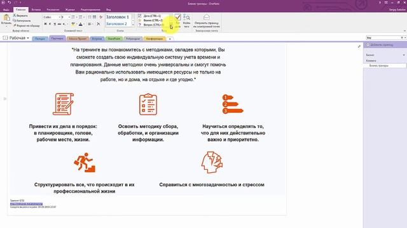Select the Бизнес тренеры page in list
This screenshot has height=228, width=407.
384,66
